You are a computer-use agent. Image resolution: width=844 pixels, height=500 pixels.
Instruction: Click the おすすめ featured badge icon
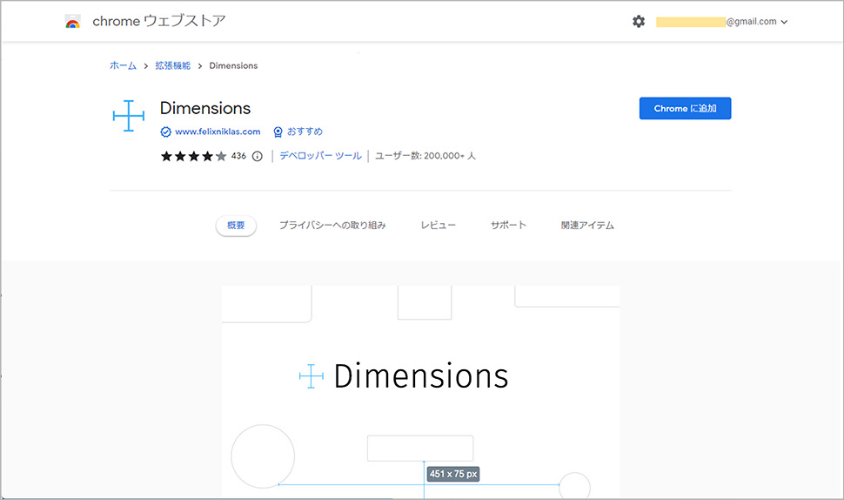point(278,132)
